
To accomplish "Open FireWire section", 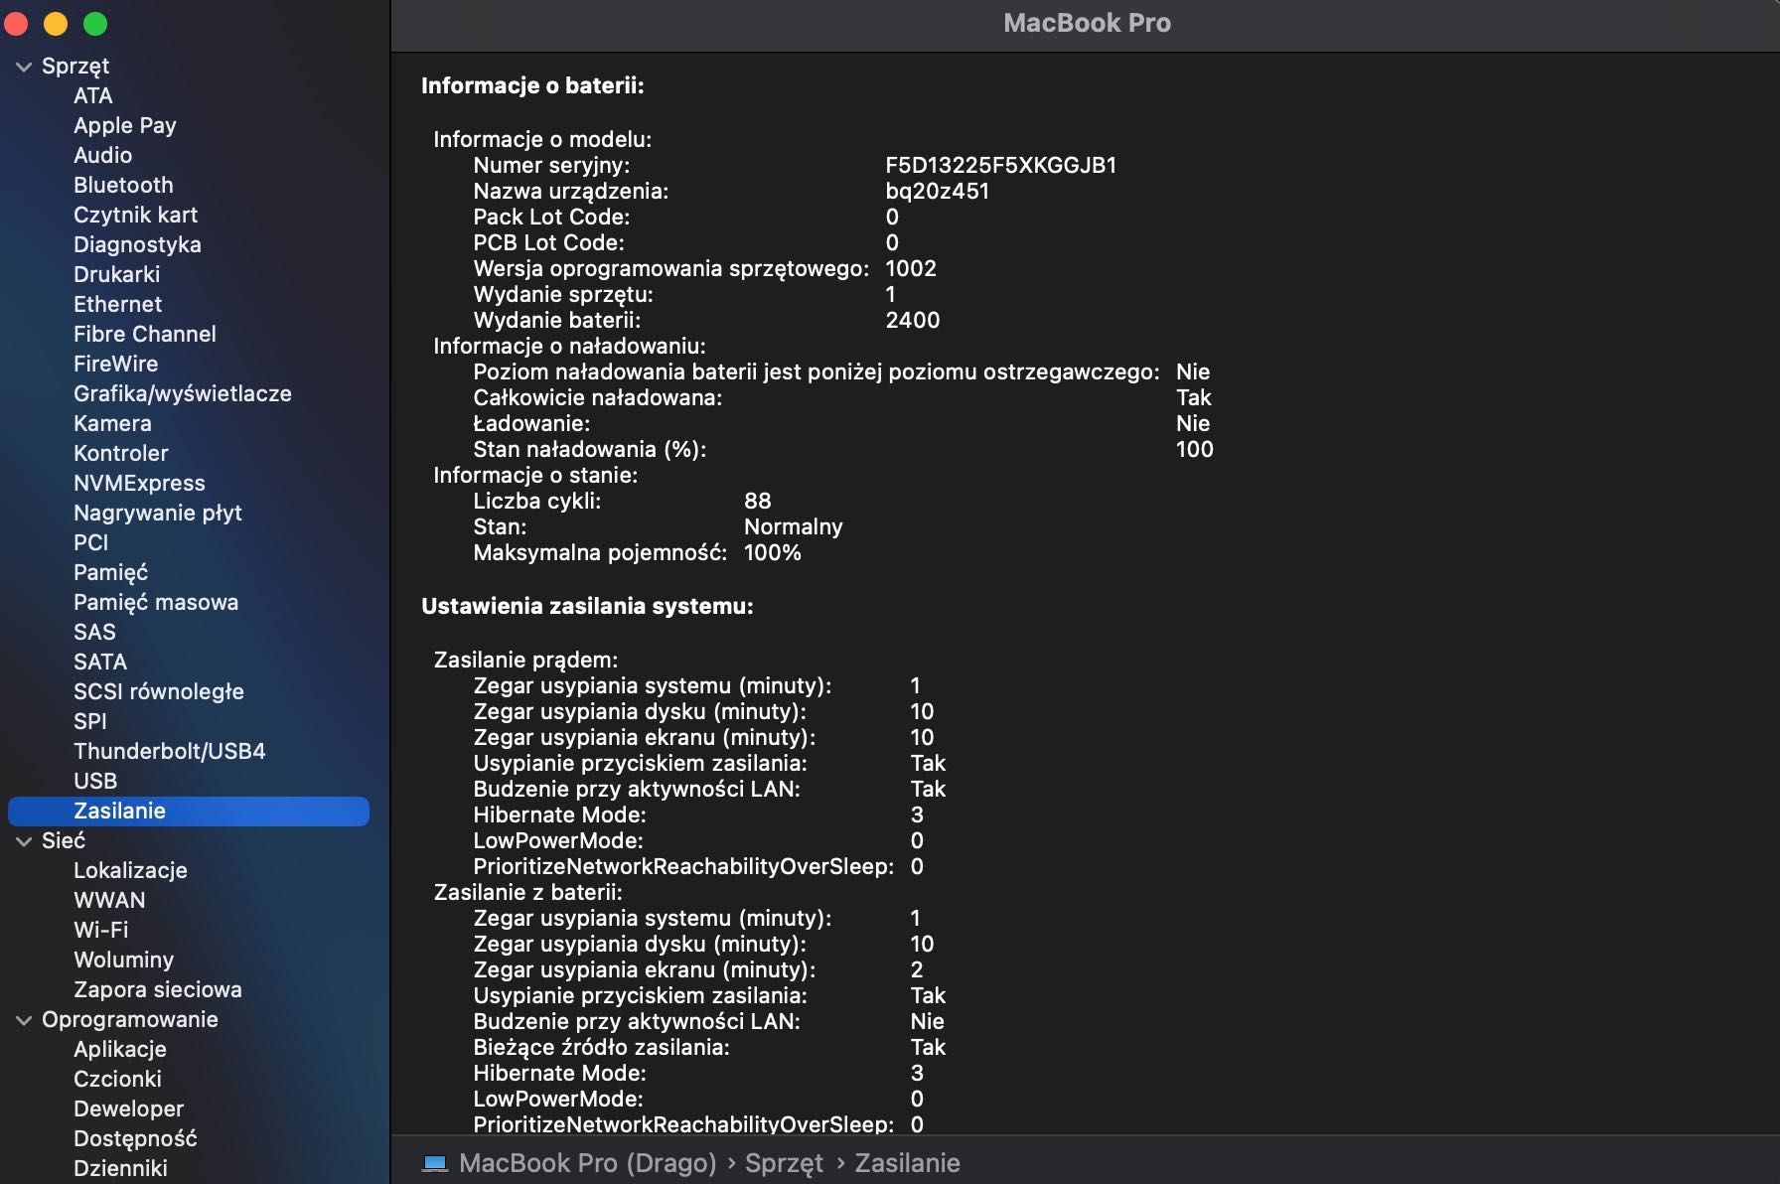I will [115, 364].
